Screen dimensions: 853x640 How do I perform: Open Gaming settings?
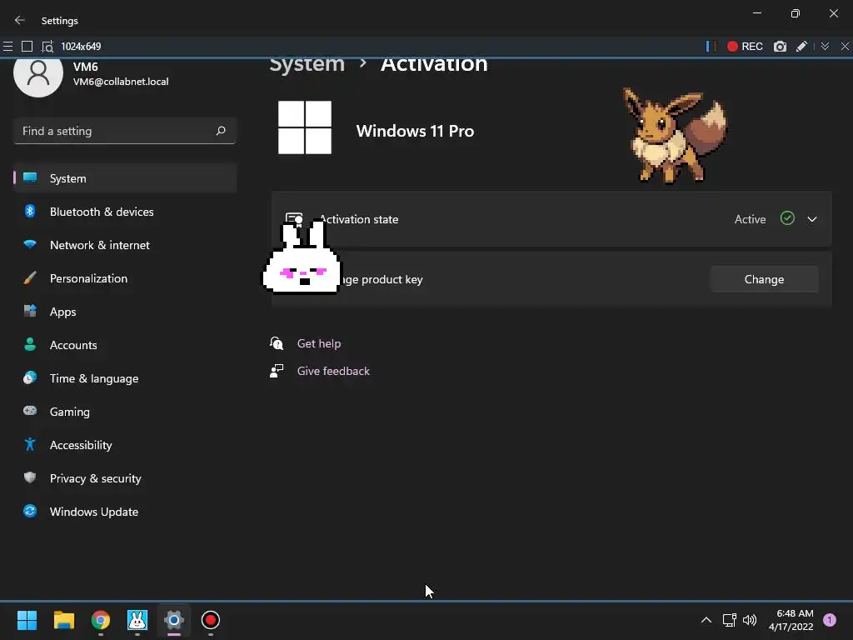click(x=125, y=412)
